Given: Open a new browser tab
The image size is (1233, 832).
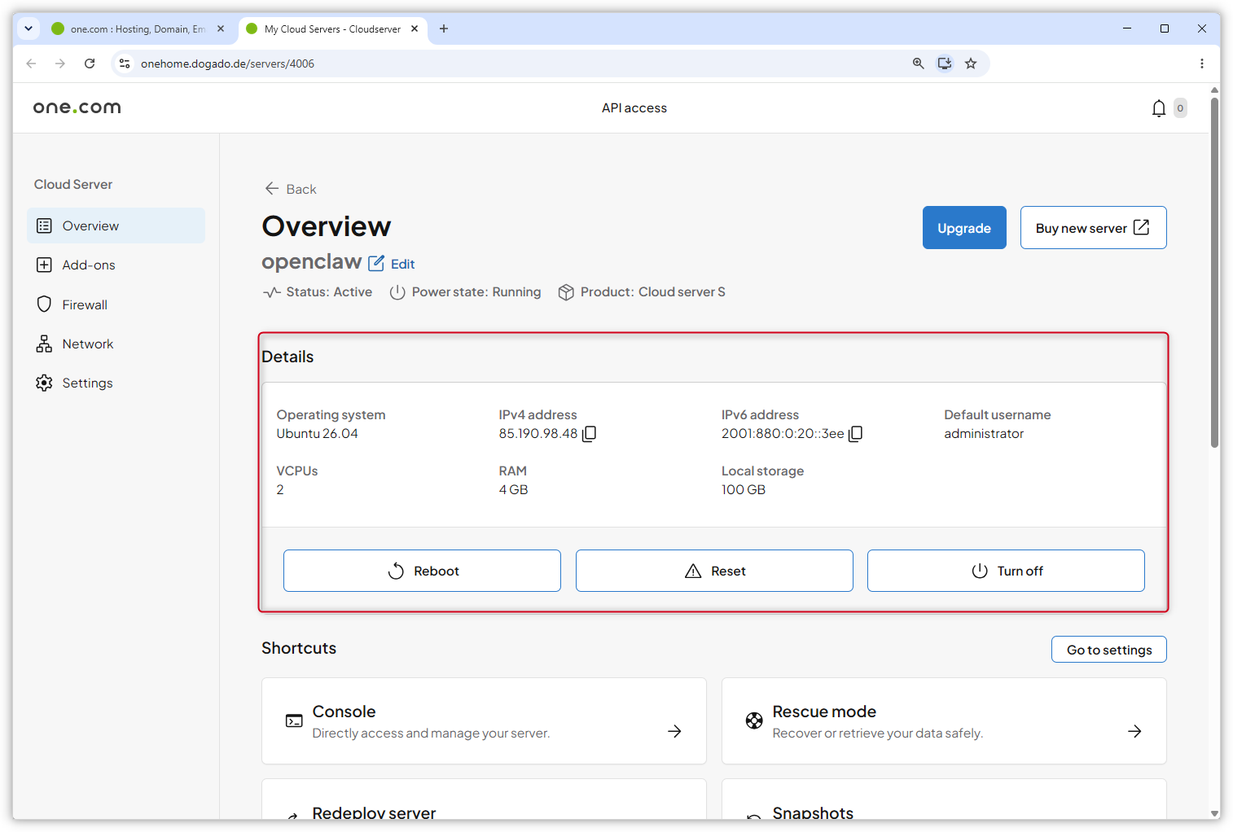Looking at the screenshot, I should (x=444, y=28).
